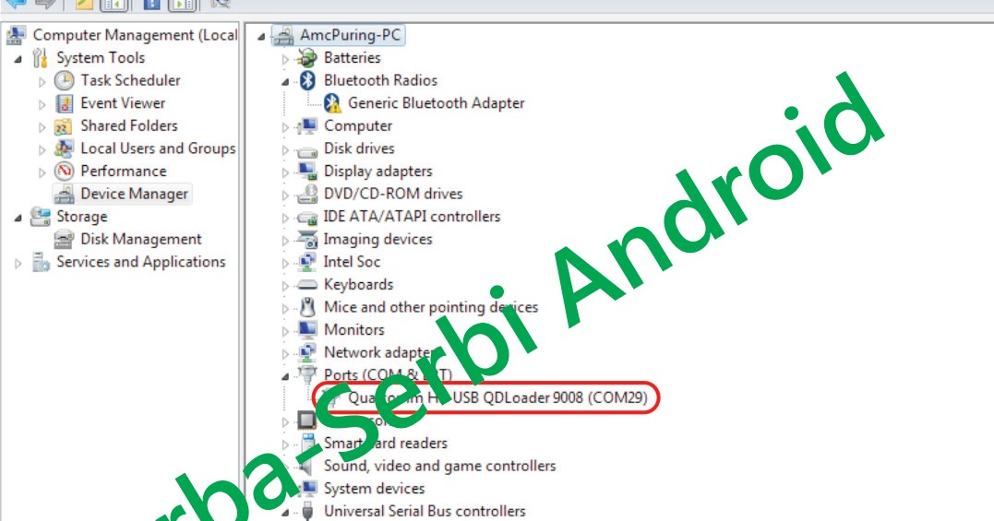Click the Performance gauge icon
Viewport: 994px width, 521px height.
(64, 172)
